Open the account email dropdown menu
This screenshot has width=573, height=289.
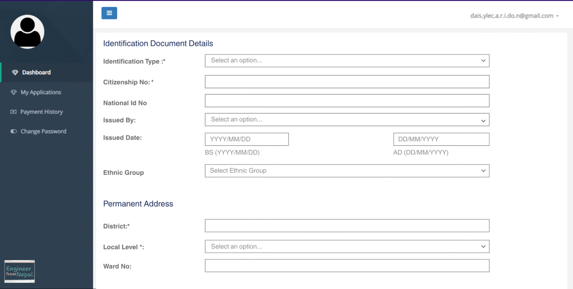pyautogui.click(x=514, y=16)
